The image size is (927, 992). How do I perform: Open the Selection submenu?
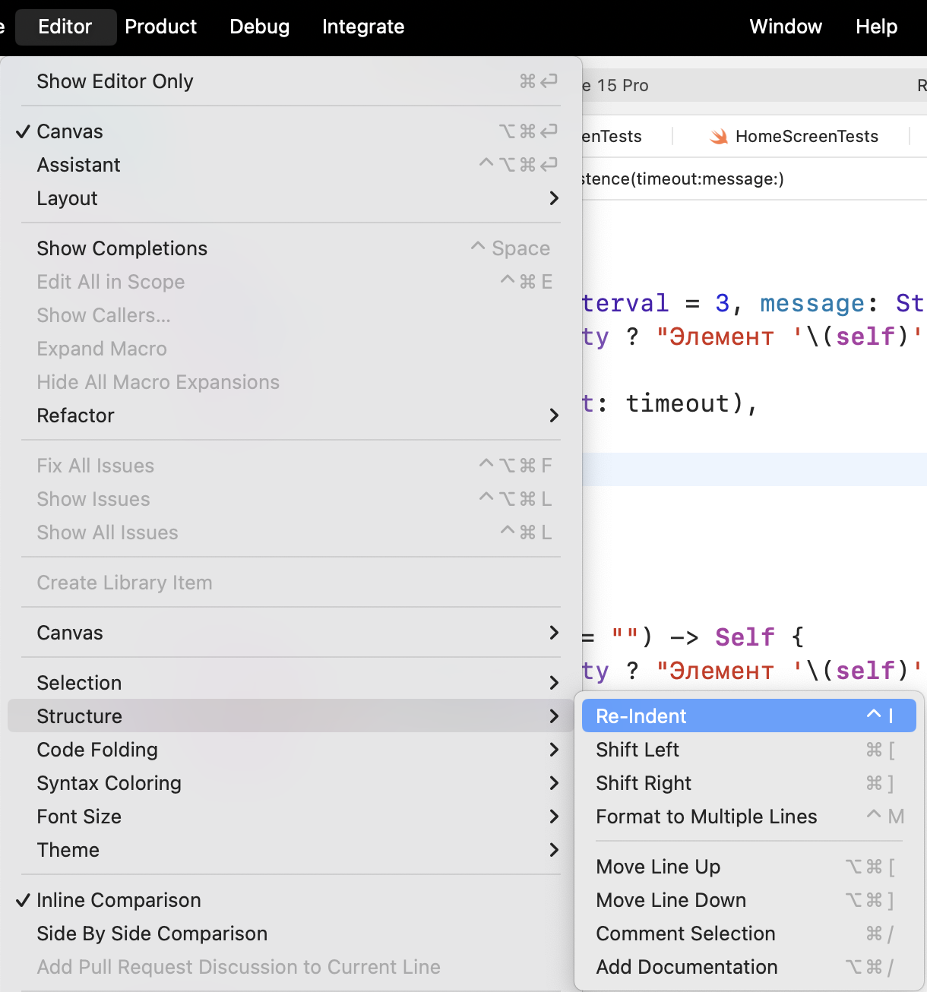click(79, 682)
